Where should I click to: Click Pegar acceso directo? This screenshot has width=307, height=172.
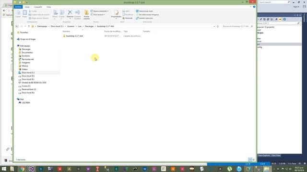click(38, 18)
